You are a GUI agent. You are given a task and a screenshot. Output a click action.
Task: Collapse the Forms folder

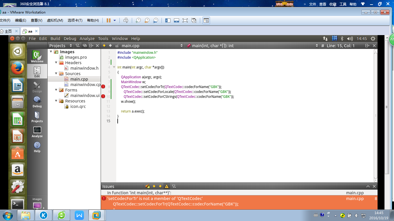56,90
